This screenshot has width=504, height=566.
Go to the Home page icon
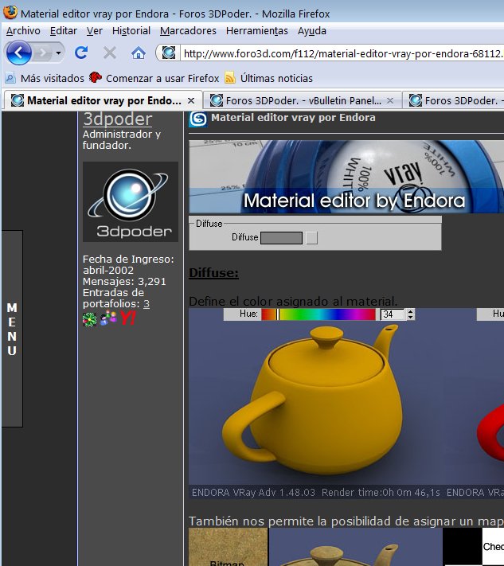click(139, 53)
